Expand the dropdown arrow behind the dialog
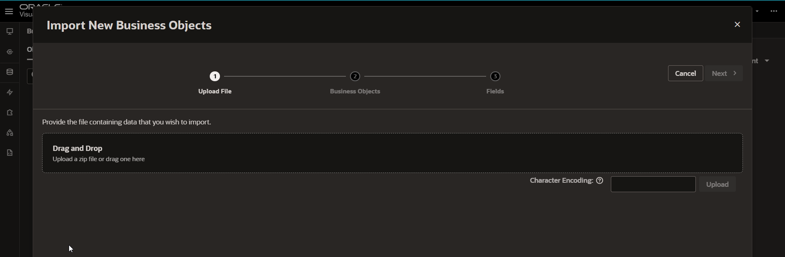Viewport: 785px width, 257px height. tap(767, 61)
